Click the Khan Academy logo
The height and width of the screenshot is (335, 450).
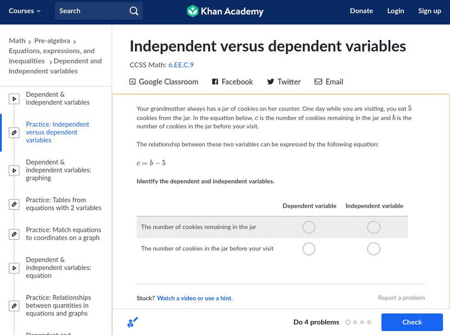(x=225, y=11)
